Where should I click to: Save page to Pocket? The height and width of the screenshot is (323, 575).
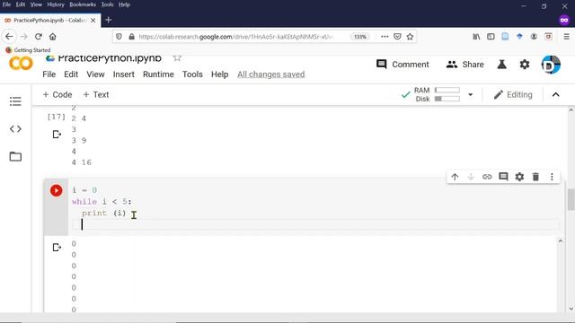397,37
